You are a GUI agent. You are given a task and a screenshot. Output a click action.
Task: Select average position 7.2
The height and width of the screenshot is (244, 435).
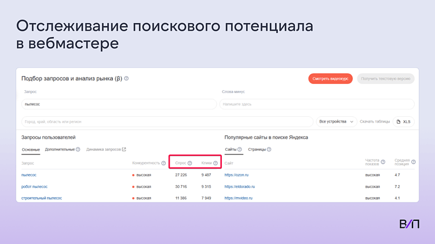pos(397,187)
